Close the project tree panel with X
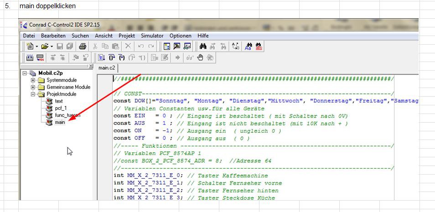This screenshot has height=212, width=435. tap(90, 66)
